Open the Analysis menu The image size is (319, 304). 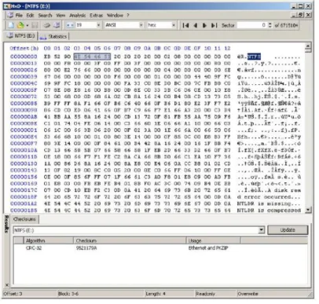point(78,16)
